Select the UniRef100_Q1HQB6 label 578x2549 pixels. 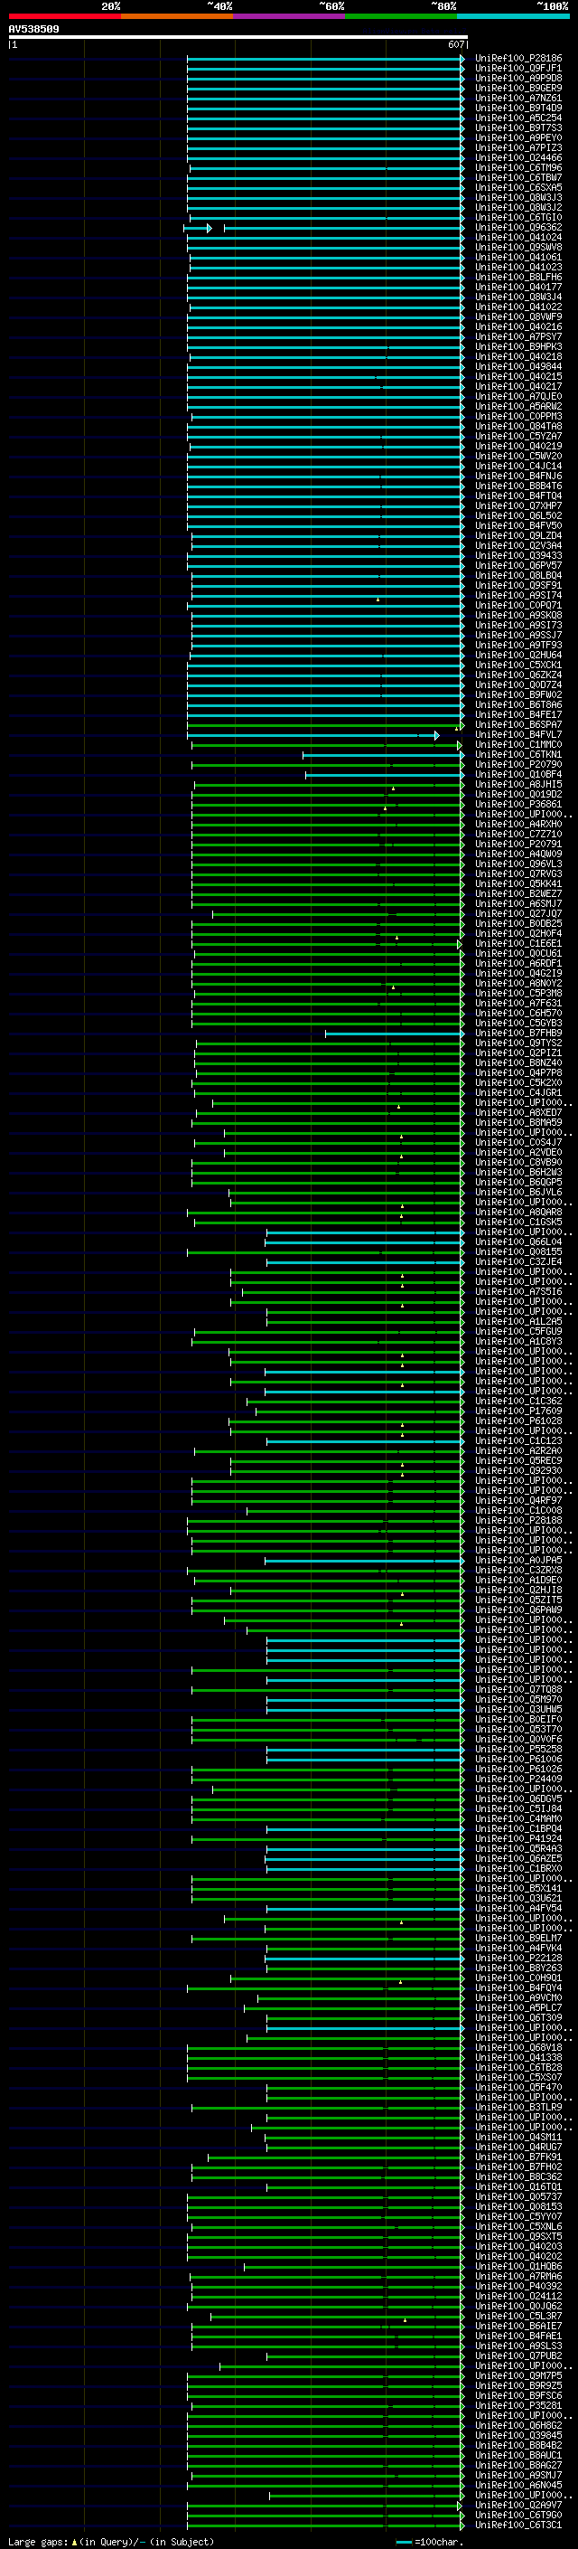(x=518, y=2266)
